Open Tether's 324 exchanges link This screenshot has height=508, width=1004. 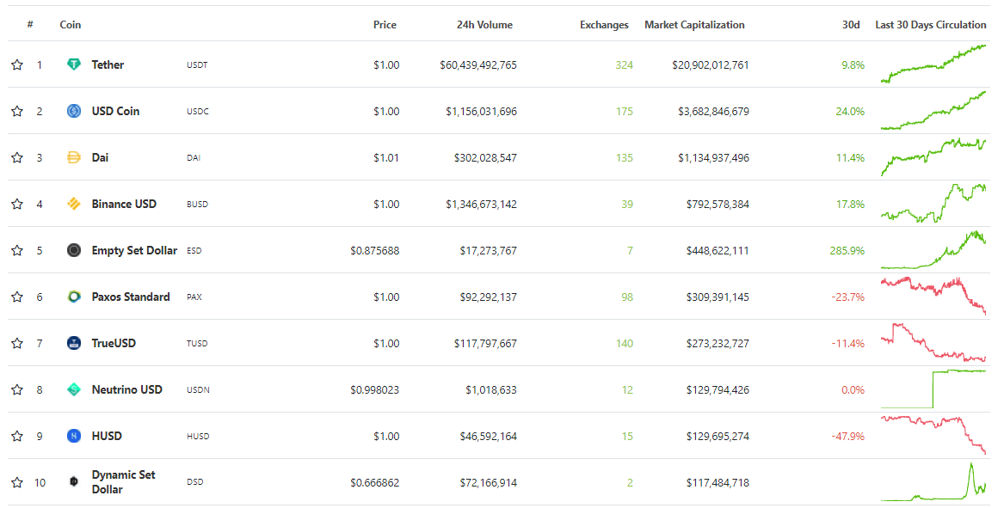click(x=624, y=64)
